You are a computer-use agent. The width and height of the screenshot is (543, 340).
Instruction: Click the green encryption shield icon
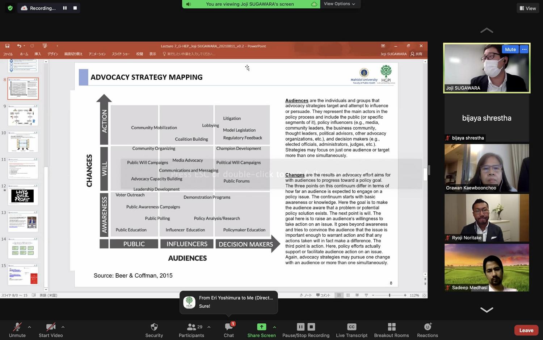click(10, 8)
